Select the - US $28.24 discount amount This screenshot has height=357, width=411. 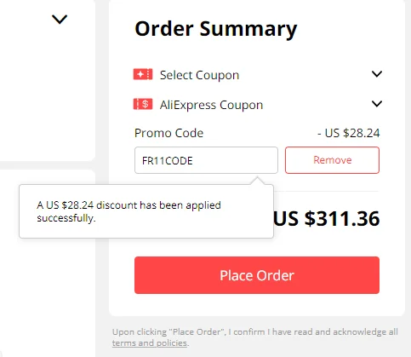349,133
